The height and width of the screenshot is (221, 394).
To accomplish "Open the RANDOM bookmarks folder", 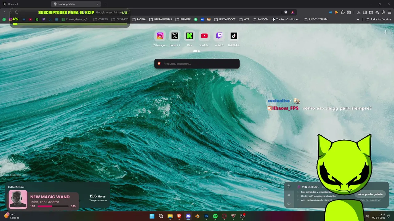I will [260, 19].
